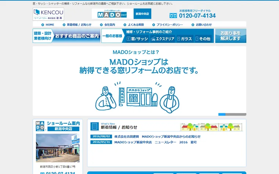Click the お困り事を解決します button
This screenshot has height=174, width=279.
[x=231, y=36]
